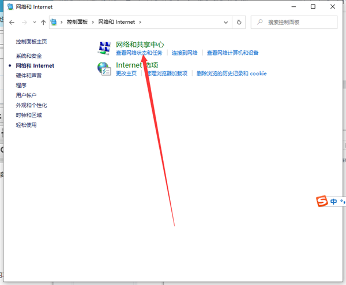
Task: Click the Sogou input method S icon
Action: click(x=322, y=201)
